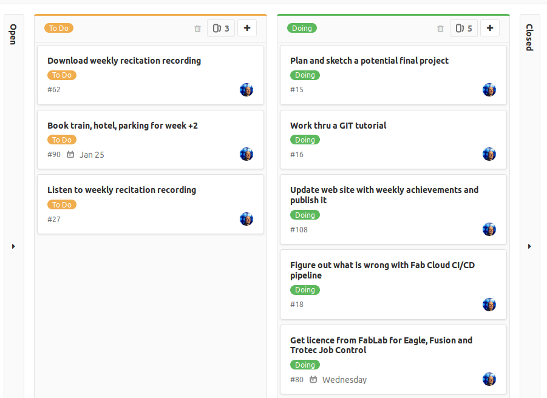The height and width of the screenshot is (398, 547).
Task: Click issue count badge in To Do header
Action: click(222, 29)
